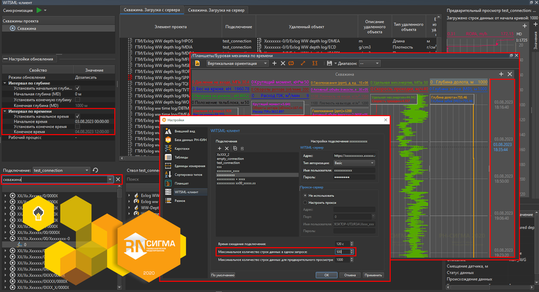This screenshot has height=292, width=539.
Task: Click the max rows per request field
Action: click(341, 252)
